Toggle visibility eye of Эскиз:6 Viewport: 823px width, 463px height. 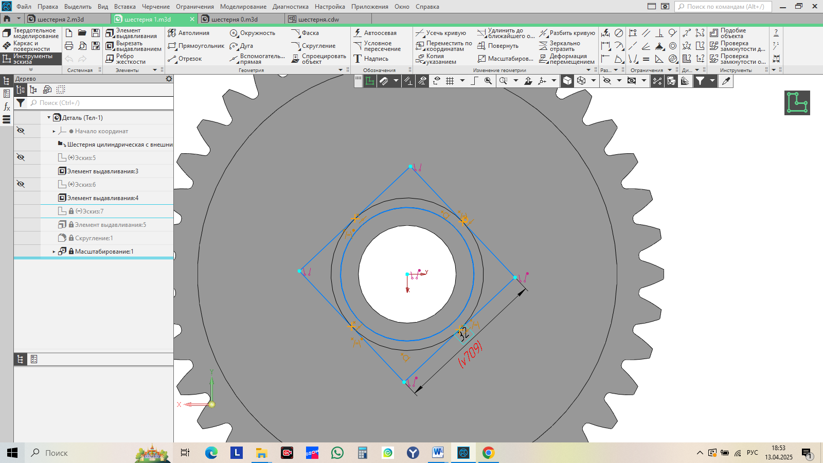21,184
